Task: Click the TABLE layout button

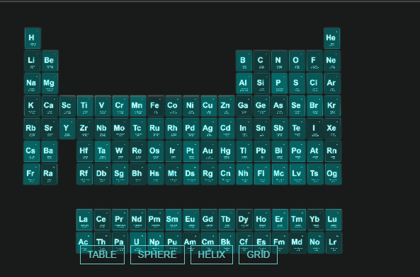Action: click(102, 254)
